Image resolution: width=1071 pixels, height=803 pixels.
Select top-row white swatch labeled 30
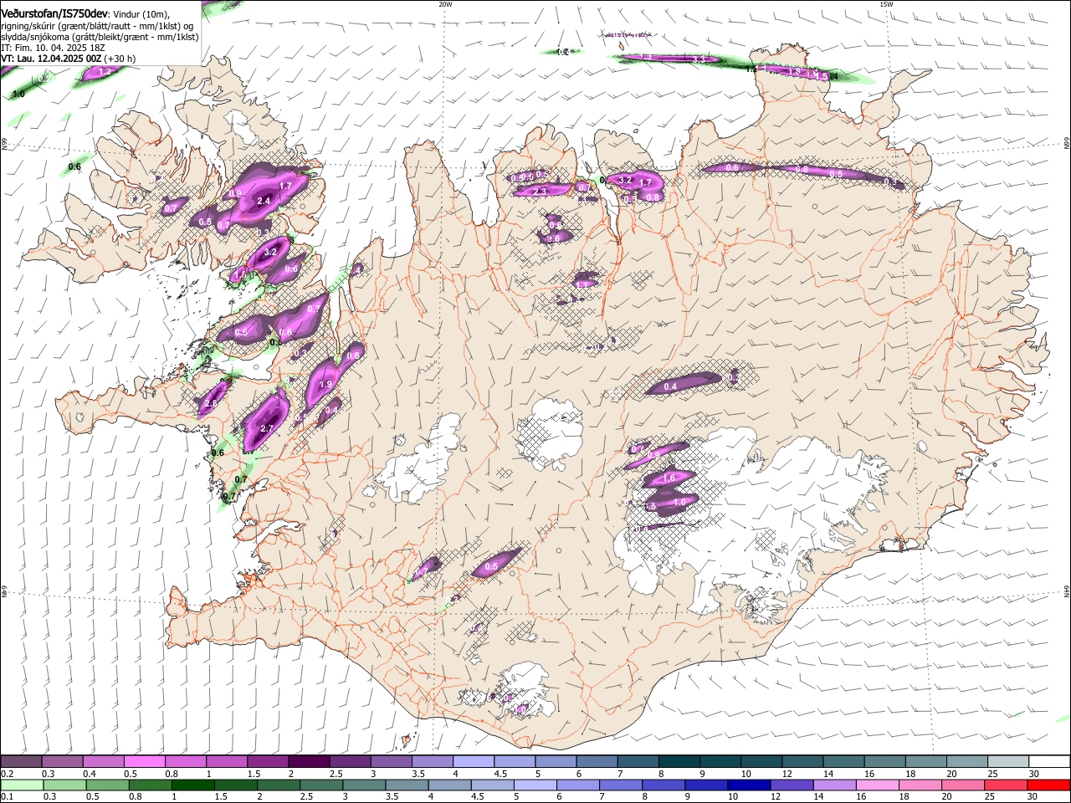point(1048,762)
